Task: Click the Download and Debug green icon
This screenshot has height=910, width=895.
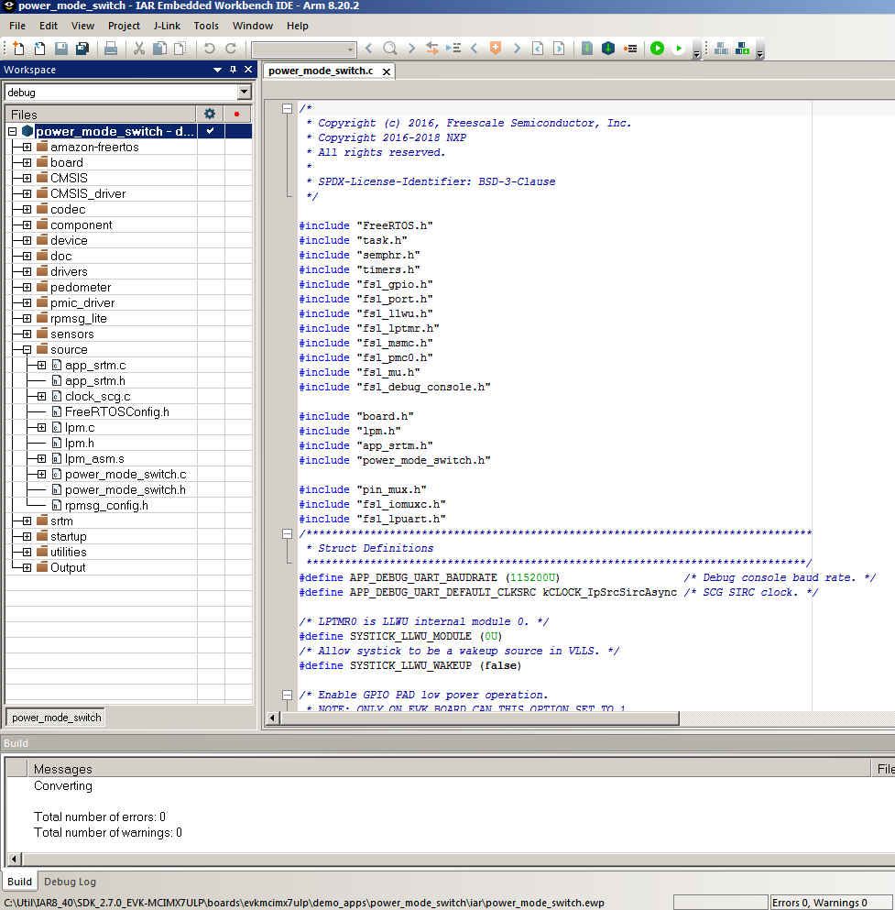Action: [x=657, y=49]
